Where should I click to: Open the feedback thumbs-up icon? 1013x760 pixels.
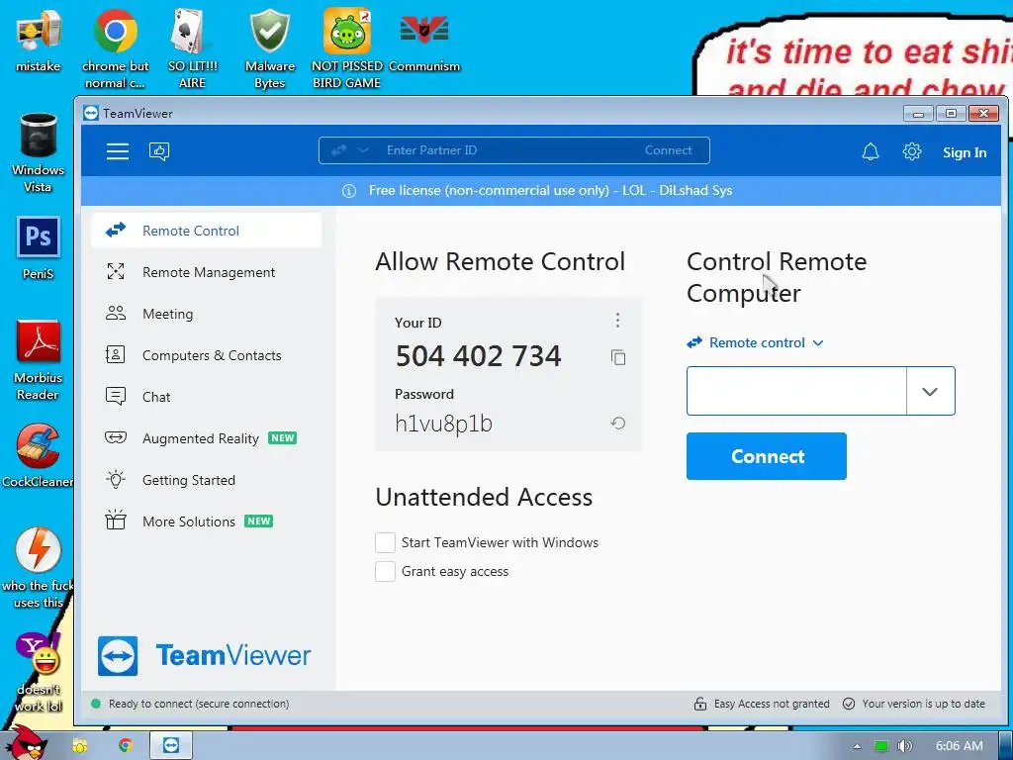(x=159, y=151)
